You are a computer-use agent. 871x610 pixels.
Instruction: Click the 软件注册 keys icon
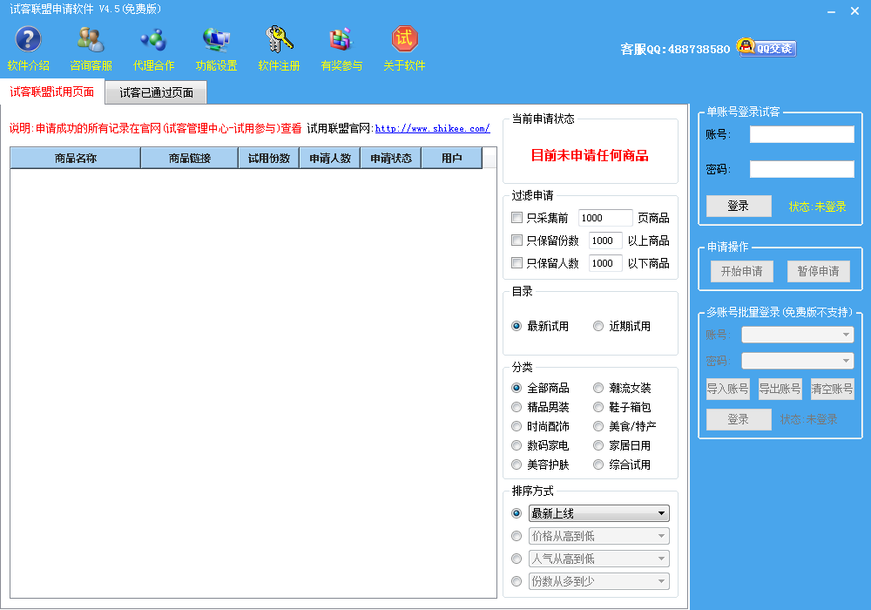(279, 39)
